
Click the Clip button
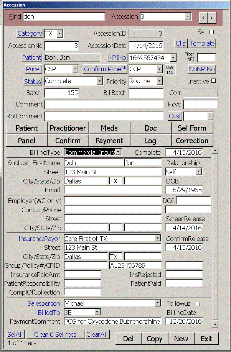click(x=181, y=43)
